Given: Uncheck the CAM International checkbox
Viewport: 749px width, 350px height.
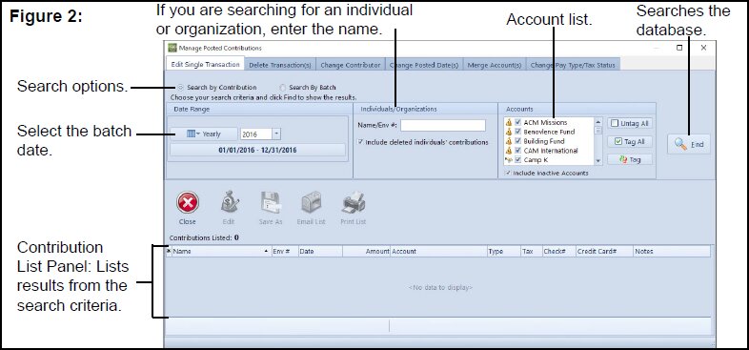Looking at the screenshot, I should pyautogui.click(x=517, y=151).
